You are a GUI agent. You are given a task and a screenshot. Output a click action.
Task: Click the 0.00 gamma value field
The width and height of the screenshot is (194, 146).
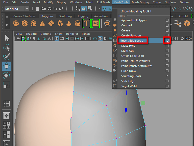tap(189, 39)
